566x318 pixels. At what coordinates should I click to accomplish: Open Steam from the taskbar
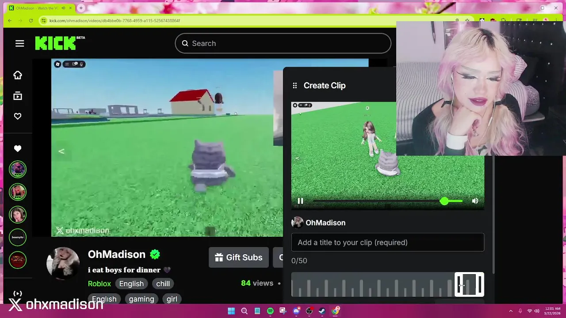coord(322,311)
